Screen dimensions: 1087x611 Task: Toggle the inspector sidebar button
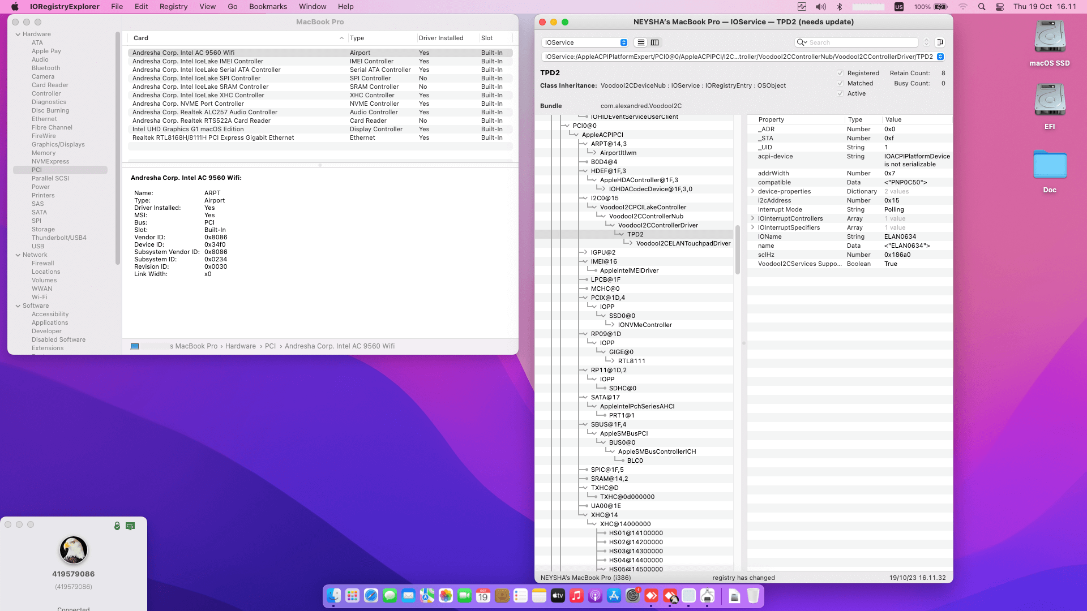coord(940,42)
